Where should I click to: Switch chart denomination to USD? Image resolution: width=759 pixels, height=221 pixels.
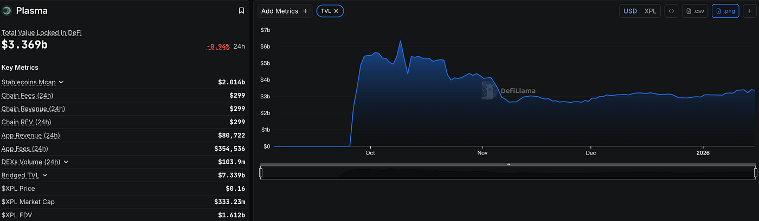(630, 11)
